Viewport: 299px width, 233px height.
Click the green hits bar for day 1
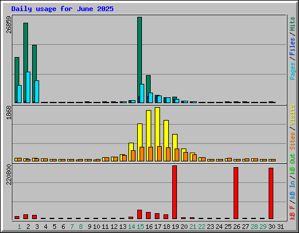tap(16, 80)
